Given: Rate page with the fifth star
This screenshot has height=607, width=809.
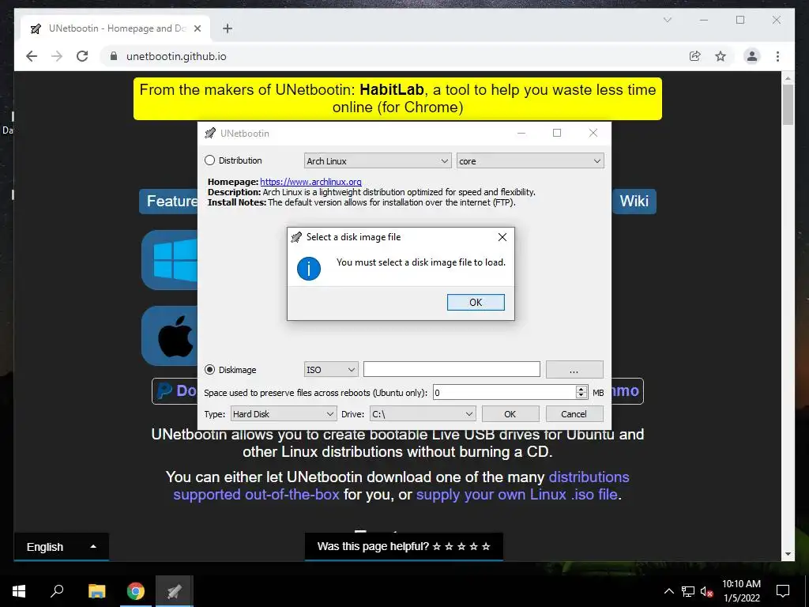Looking at the screenshot, I should pyautogui.click(x=486, y=547).
